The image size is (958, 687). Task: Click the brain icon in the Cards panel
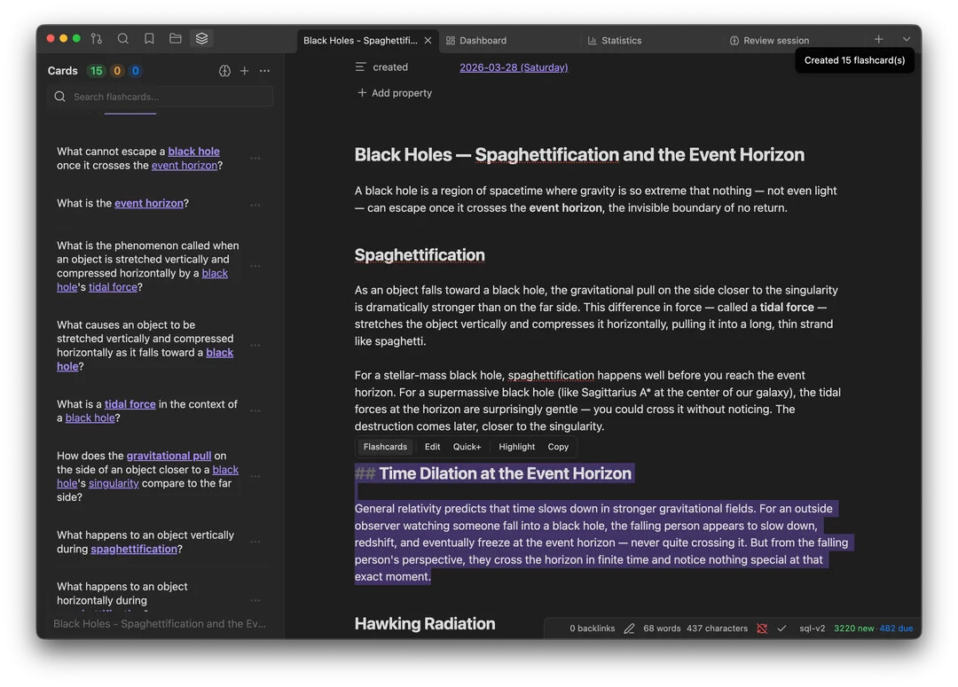(224, 71)
